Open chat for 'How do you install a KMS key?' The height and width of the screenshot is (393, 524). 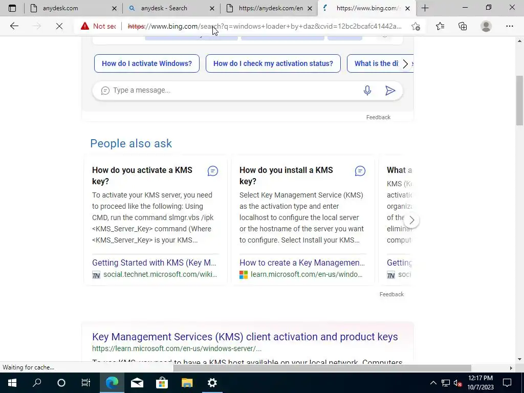tap(360, 171)
